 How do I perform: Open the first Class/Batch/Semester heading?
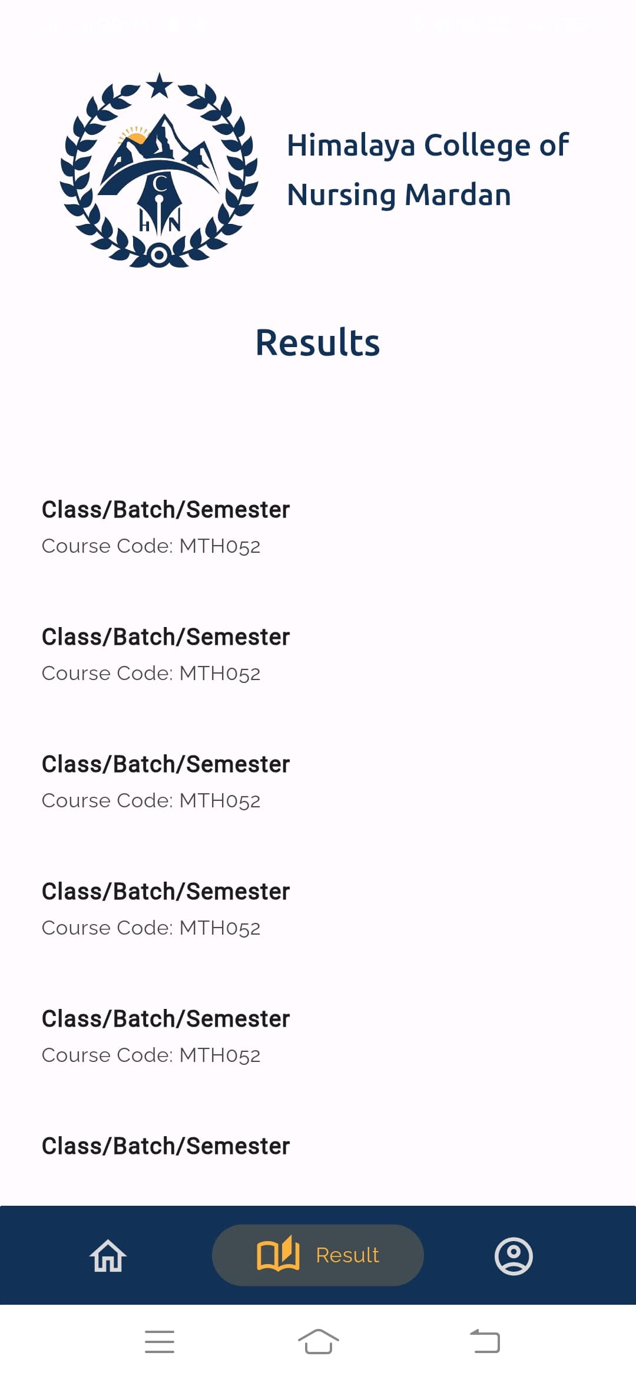click(x=165, y=510)
